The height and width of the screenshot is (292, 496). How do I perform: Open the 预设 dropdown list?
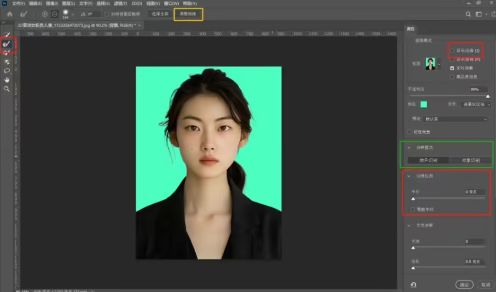tap(455, 119)
